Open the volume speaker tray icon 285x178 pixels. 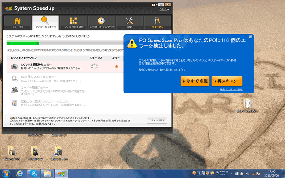pyautogui.click(x=248, y=174)
